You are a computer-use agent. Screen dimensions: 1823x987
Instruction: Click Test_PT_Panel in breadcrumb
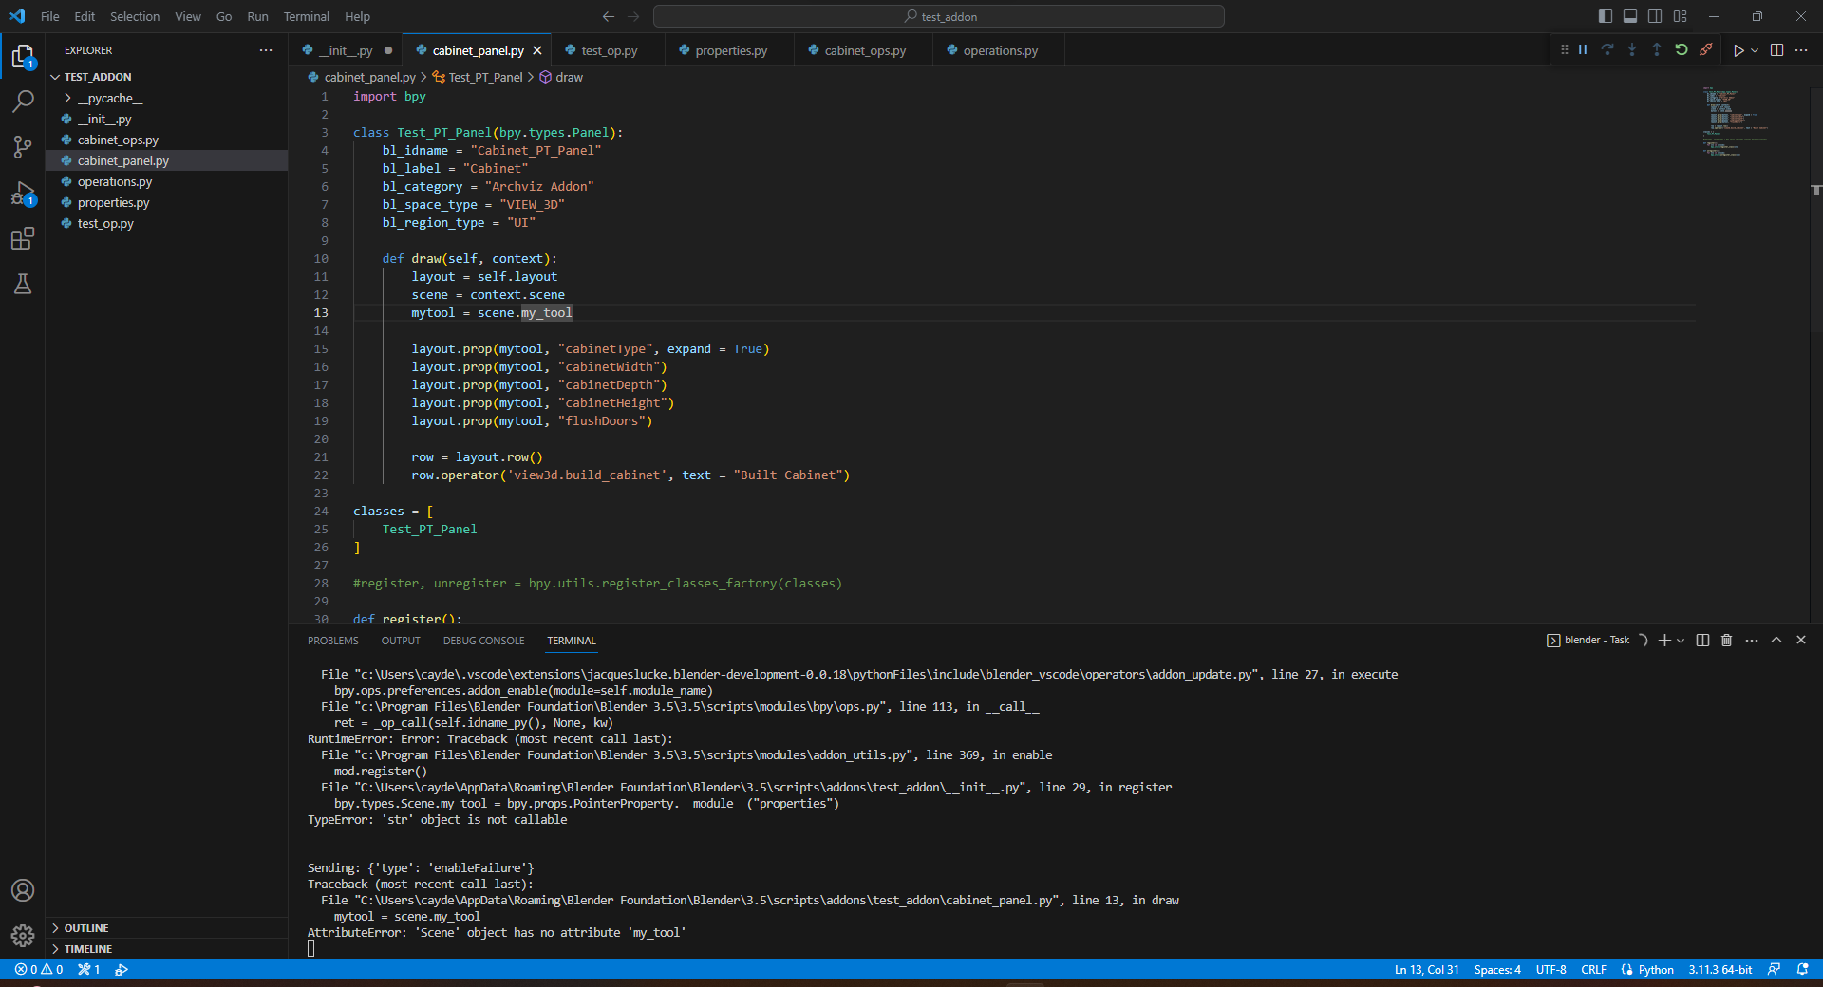click(x=485, y=77)
